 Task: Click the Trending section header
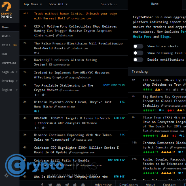(x=140, y=72)
